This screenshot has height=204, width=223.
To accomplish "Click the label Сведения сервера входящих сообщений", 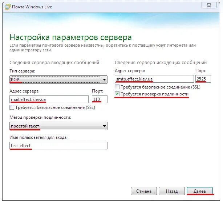I will [x=54, y=63].
